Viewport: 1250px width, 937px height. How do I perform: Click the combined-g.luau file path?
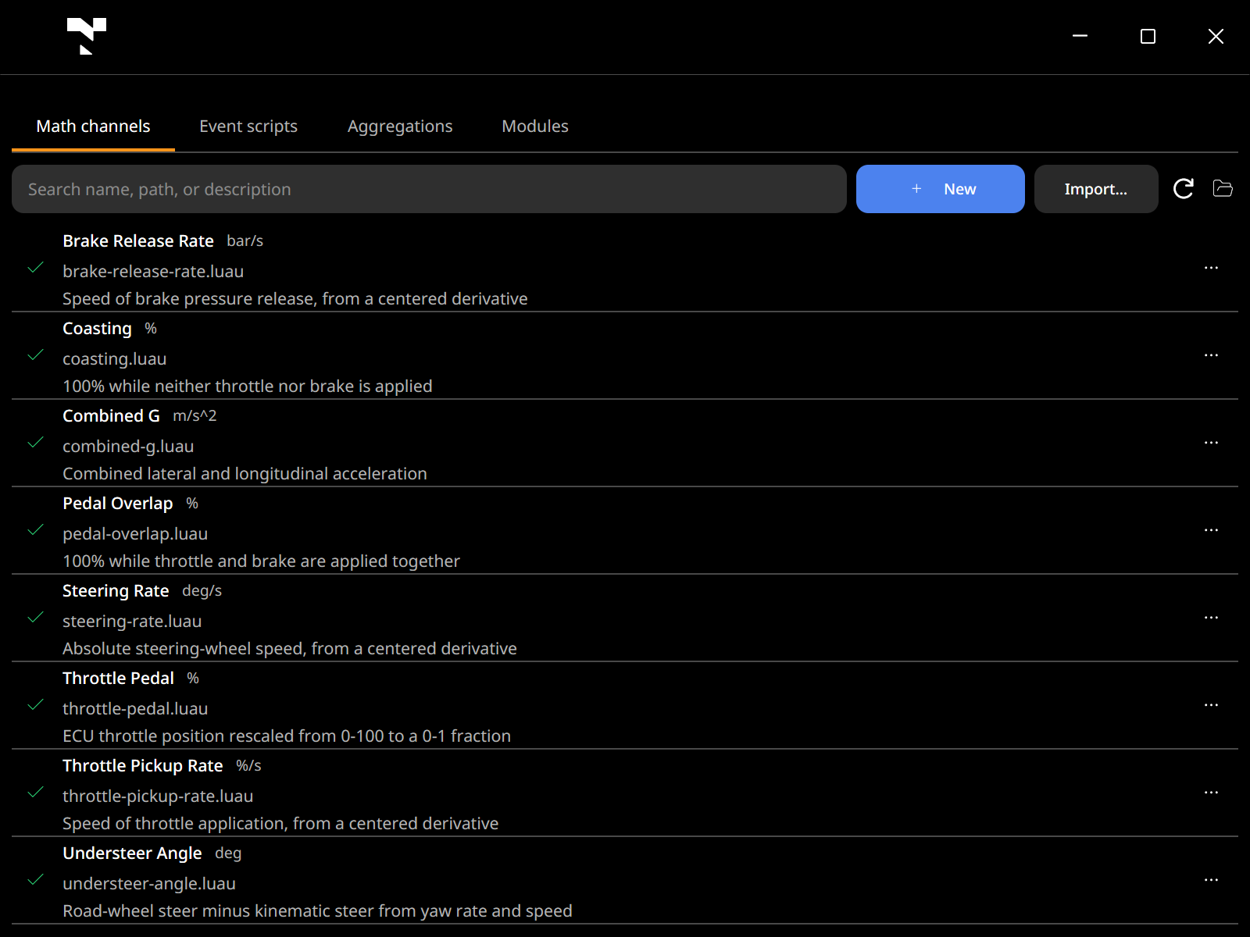click(x=128, y=447)
